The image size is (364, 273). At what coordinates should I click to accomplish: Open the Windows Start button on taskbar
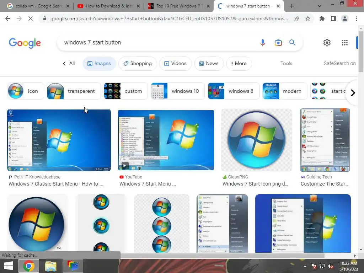pos(9,266)
